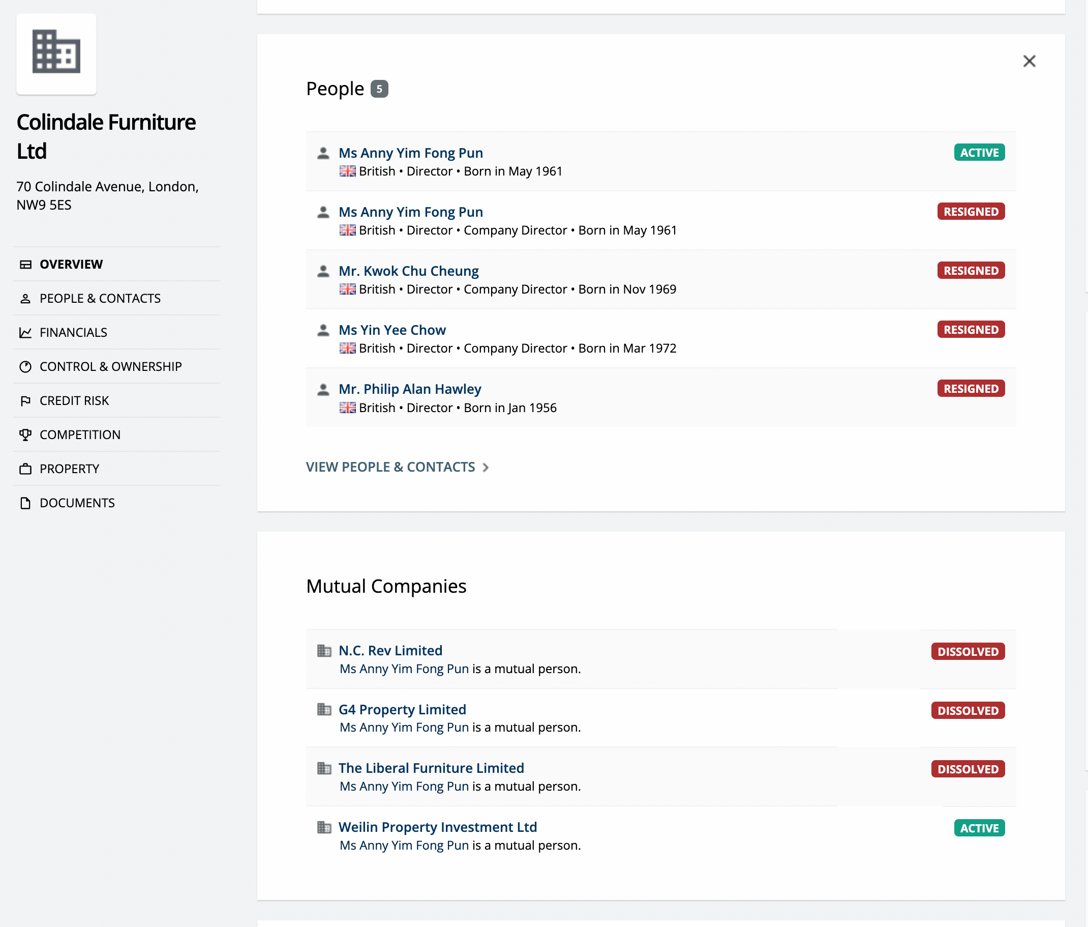Click DISSOLVED badge for The Liberal Furniture Limited
The height and width of the screenshot is (927, 1088).
[x=968, y=769]
